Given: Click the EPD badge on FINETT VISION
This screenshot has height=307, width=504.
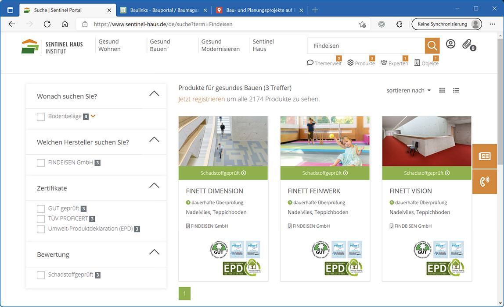Looking at the screenshot, I should [446, 268].
